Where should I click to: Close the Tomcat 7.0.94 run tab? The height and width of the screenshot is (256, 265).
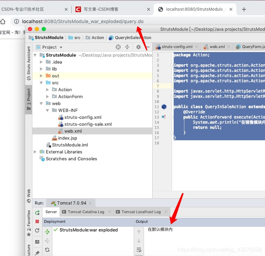[90, 203]
